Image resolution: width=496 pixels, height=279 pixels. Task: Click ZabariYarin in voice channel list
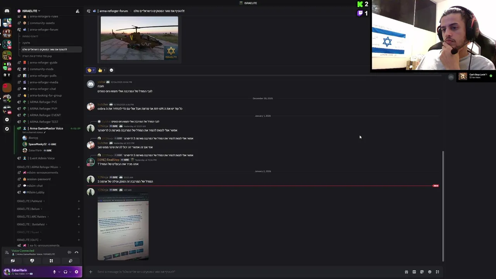point(35,150)
